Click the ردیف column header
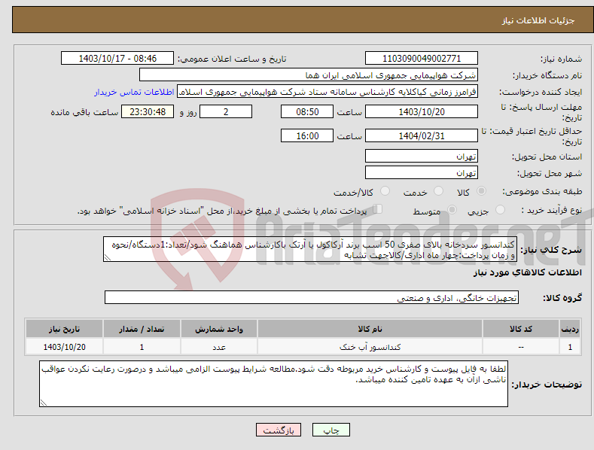Viewport: 594px width, 450px height. (570, 329)
